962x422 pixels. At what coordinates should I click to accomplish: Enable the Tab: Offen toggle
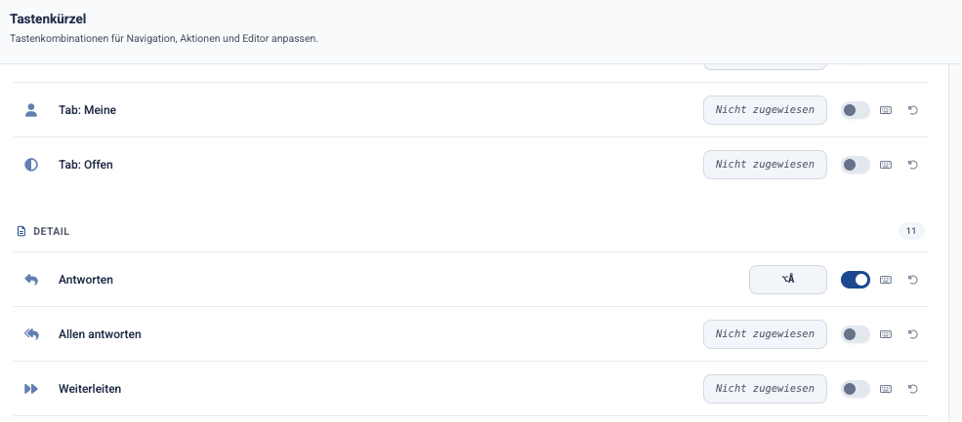(x=856, y=165)
